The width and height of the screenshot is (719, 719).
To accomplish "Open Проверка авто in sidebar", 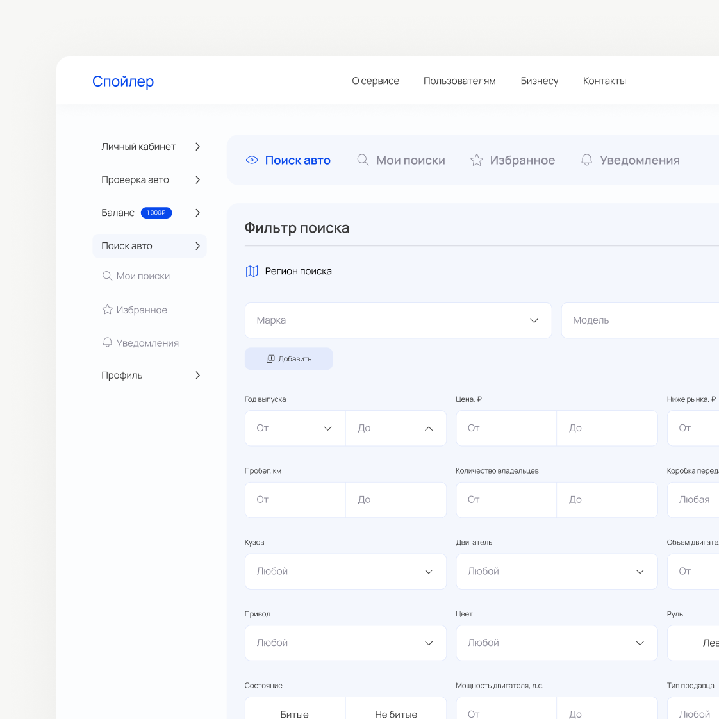I will (x=135, y=179).
